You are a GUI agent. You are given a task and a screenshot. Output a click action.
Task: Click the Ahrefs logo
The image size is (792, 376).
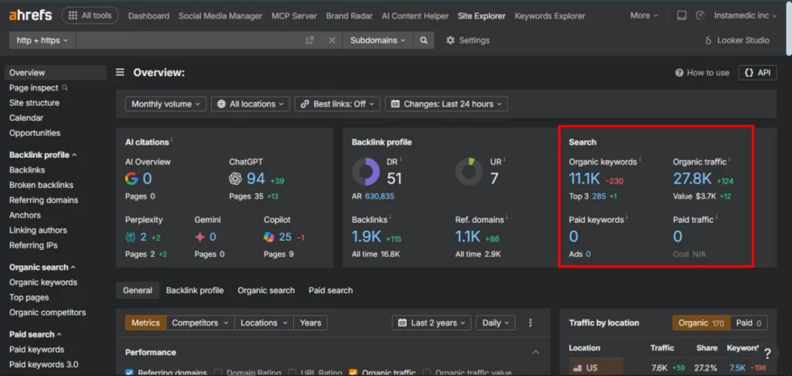click(x=30, y=15)
